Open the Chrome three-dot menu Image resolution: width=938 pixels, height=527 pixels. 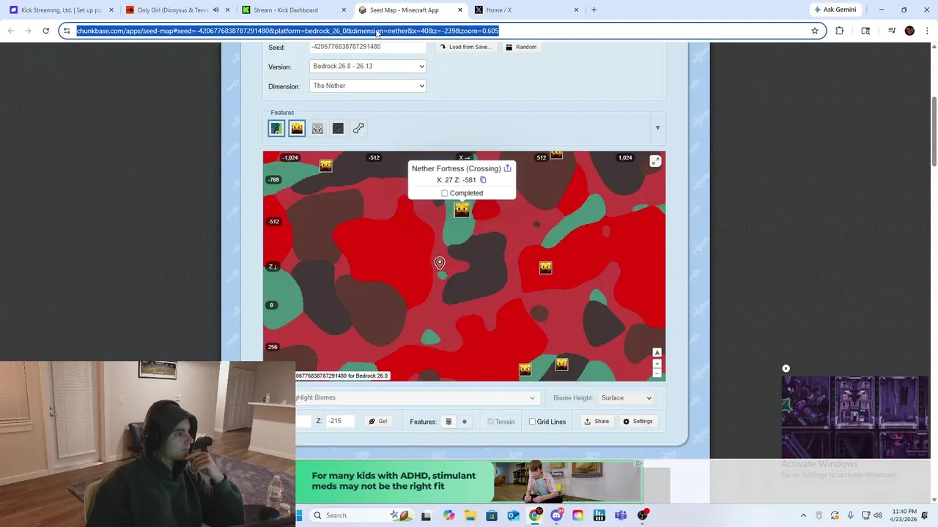[928, 31]
